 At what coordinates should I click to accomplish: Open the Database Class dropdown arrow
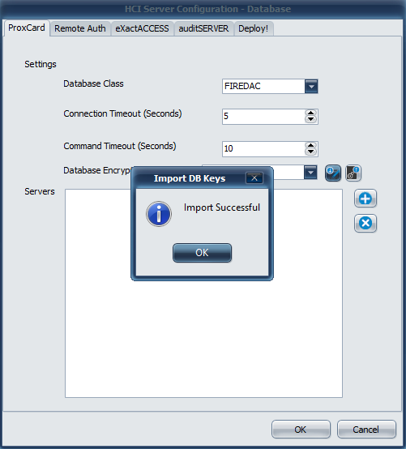311,86
